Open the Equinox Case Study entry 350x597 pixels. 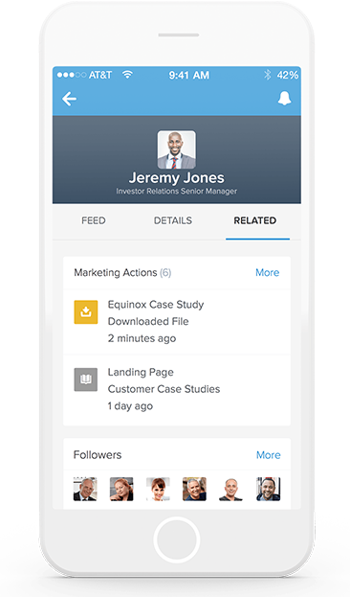click(177, 321)
